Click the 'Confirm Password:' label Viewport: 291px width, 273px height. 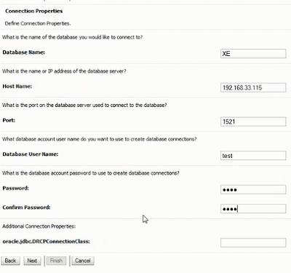coord(26,207)
